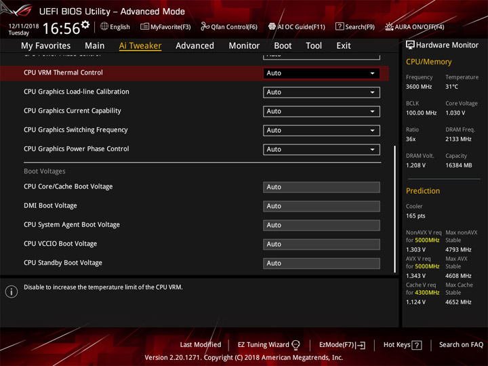Switch to the Main tab

(x=95, y=46)
